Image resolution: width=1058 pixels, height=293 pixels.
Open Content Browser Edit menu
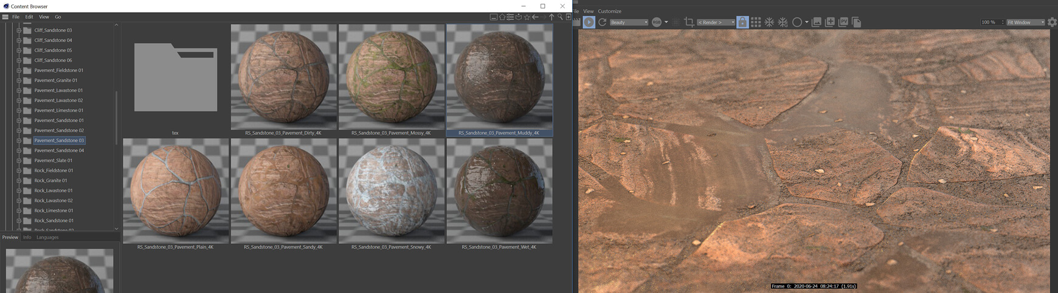(29, 17)
